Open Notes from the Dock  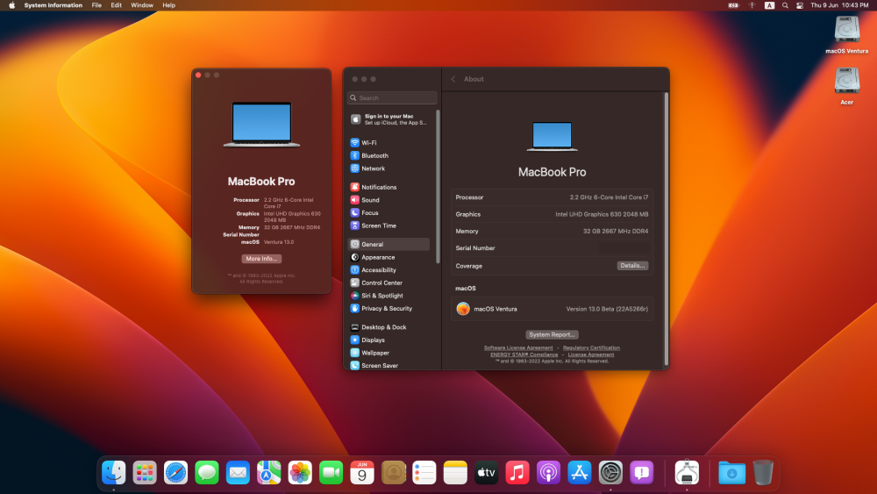coord(455,473)
